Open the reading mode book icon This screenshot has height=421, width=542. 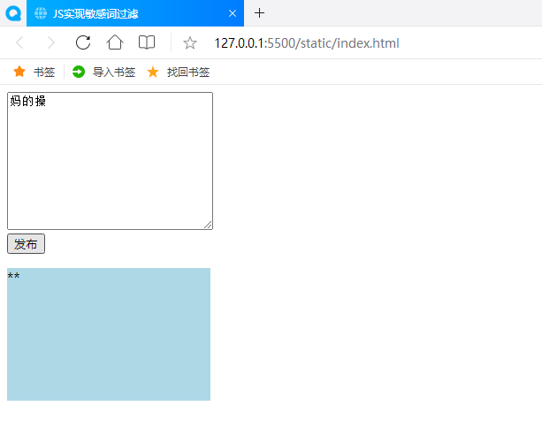(147, 42)
